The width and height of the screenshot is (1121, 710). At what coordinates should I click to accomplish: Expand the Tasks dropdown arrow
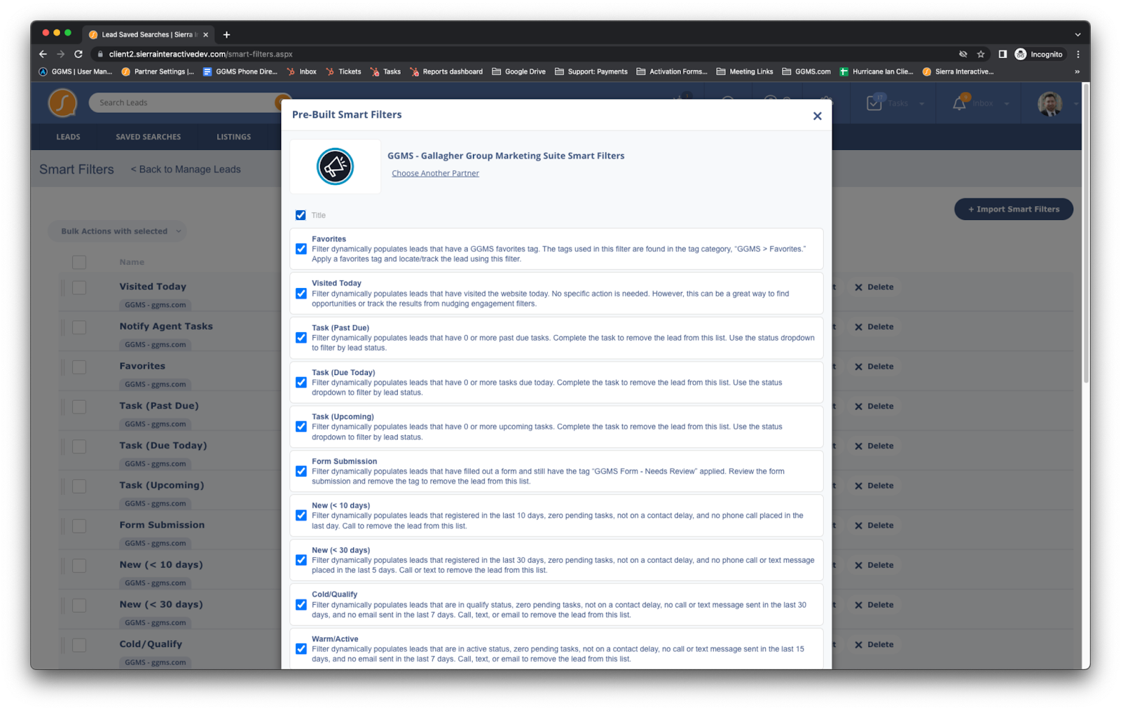pos(921,104)
